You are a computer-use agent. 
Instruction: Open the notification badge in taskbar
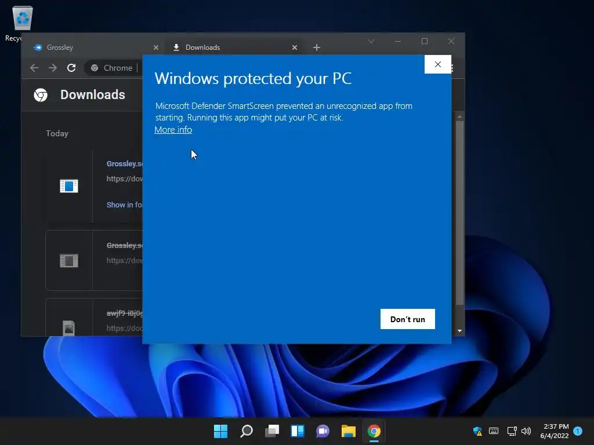click(578, 431)
